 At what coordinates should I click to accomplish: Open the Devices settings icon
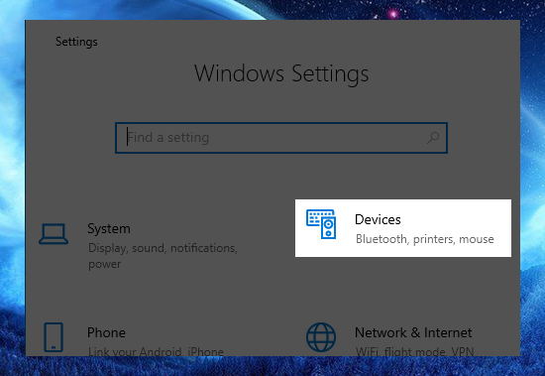click(321, 224)
